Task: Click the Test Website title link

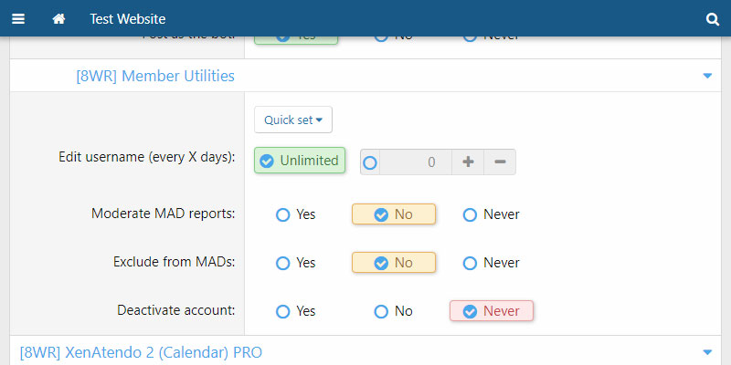Action: (128, 18)
